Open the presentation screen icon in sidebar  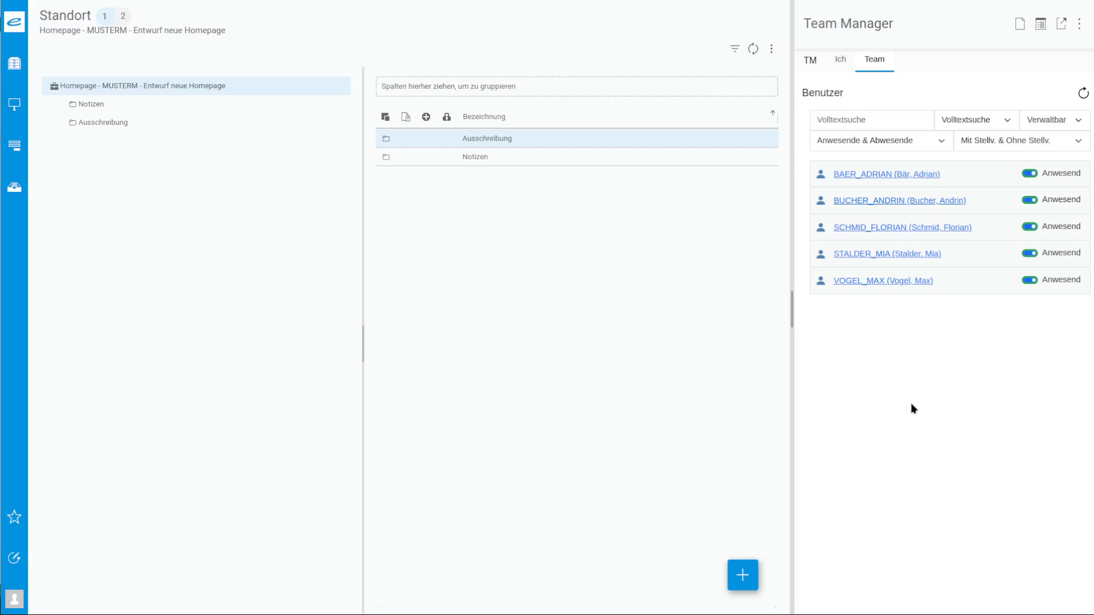pyautogui.click(x=14, y=104)
